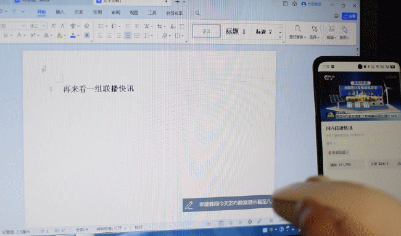Click the search icon beside ribbon tabs
The width and height of the screenshot is (401, 236).
coord(197,13)
